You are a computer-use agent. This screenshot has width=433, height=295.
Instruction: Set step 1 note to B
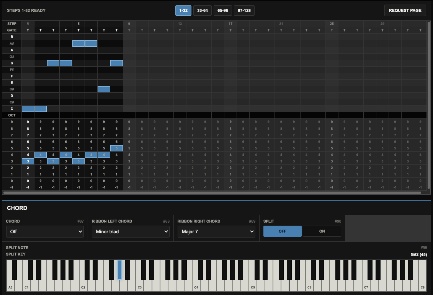(28, 37)
